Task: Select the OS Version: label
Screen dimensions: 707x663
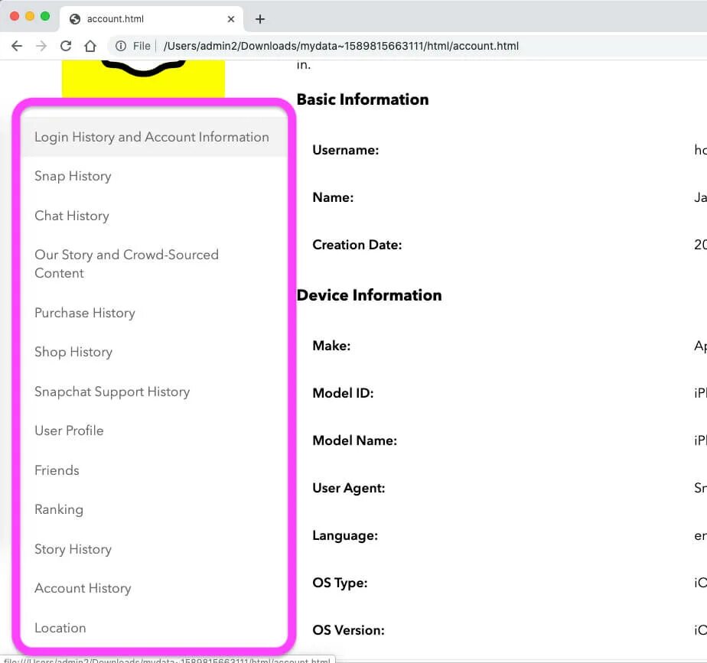Action: click(x=348, y=630)
